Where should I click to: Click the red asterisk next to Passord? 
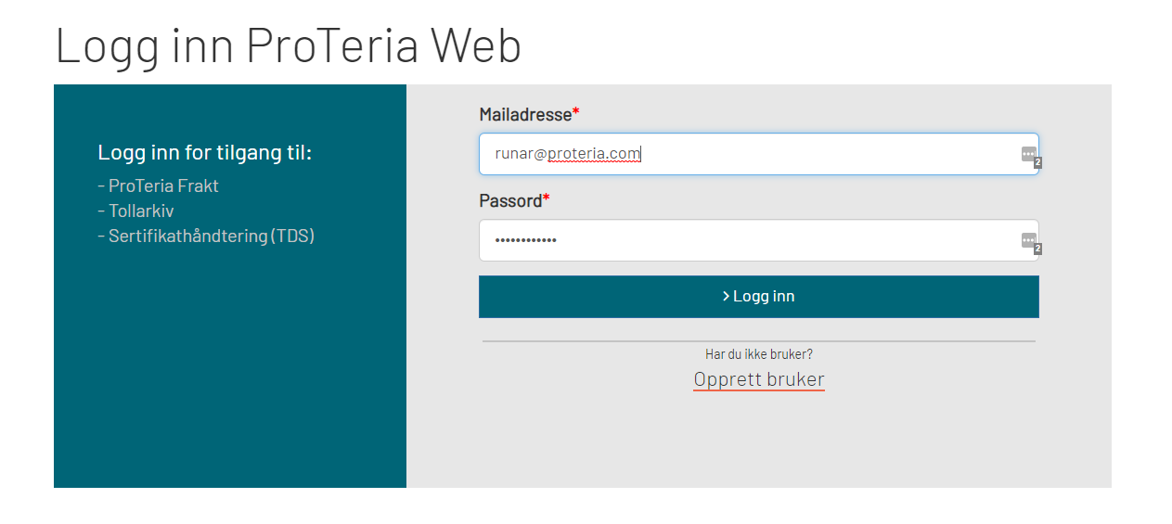click(x=546, y=200)
